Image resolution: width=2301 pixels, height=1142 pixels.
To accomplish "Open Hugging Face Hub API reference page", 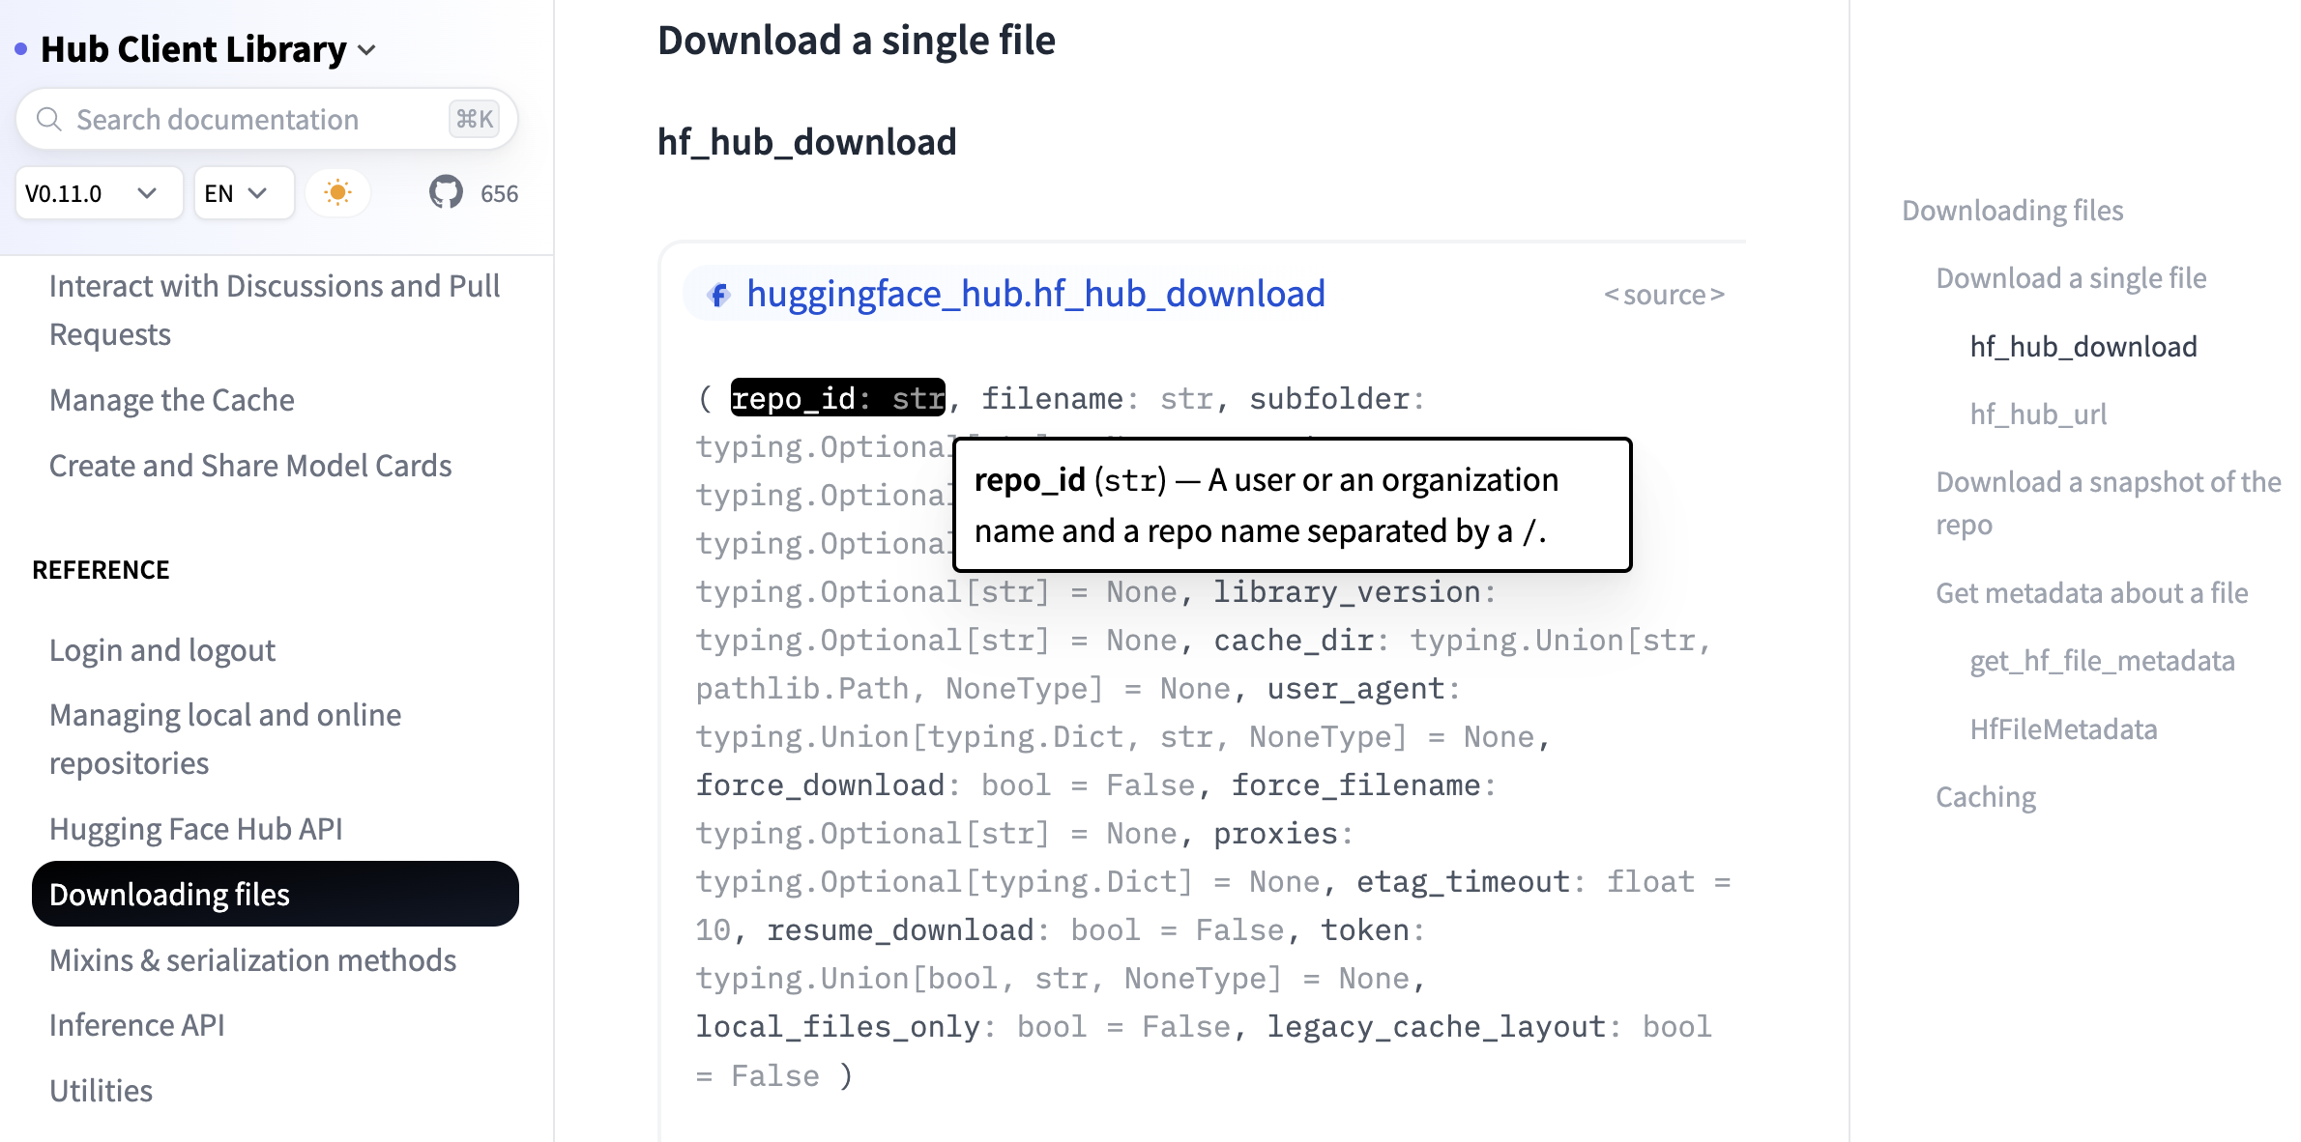I will (196, 829).
